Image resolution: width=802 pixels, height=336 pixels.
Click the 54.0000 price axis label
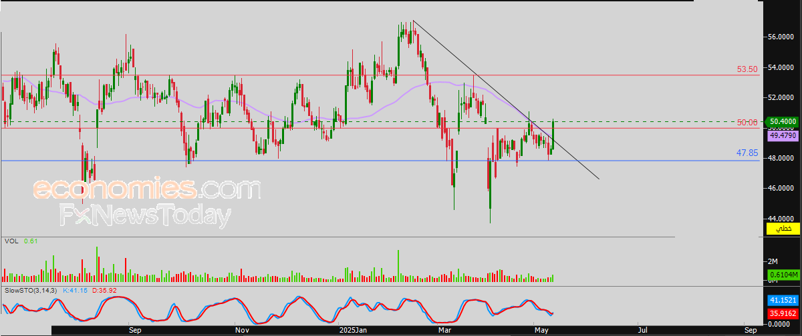(781, 67)
